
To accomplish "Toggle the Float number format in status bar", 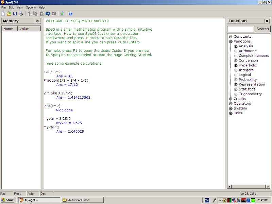I will pyautogui.click(x=17, y=193).
